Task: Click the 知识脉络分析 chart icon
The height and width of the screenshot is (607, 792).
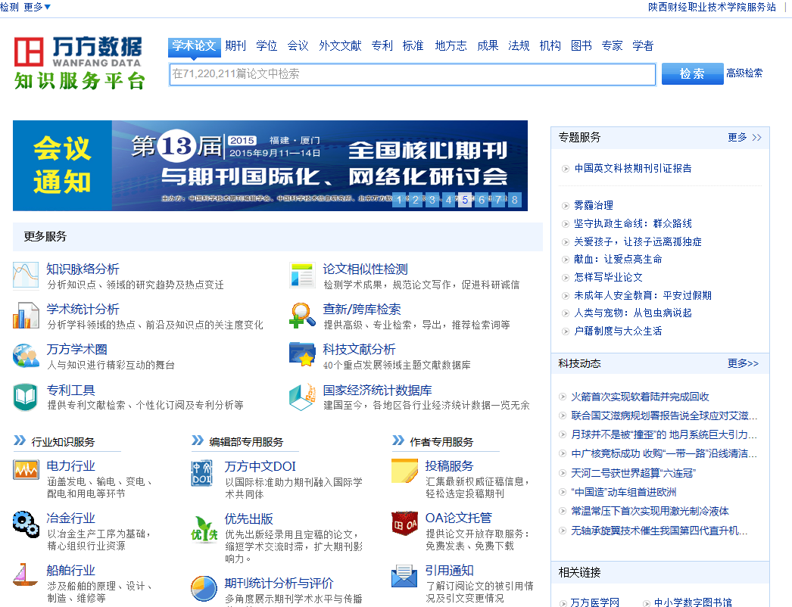Action: 26,275
